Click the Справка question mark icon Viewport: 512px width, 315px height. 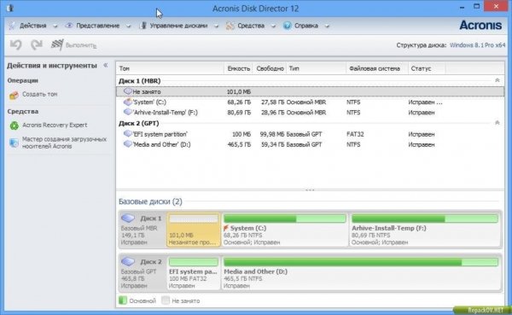pyautogui.click(x=288, y=26)
